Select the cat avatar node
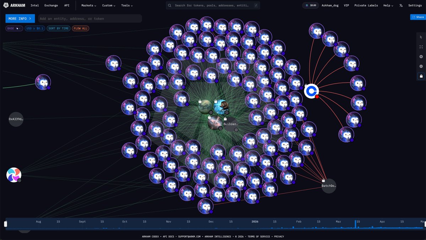Viewport: 426px width, 240px height. 221,107
